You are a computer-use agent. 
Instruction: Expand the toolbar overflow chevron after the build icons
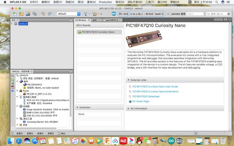[101, 14]
